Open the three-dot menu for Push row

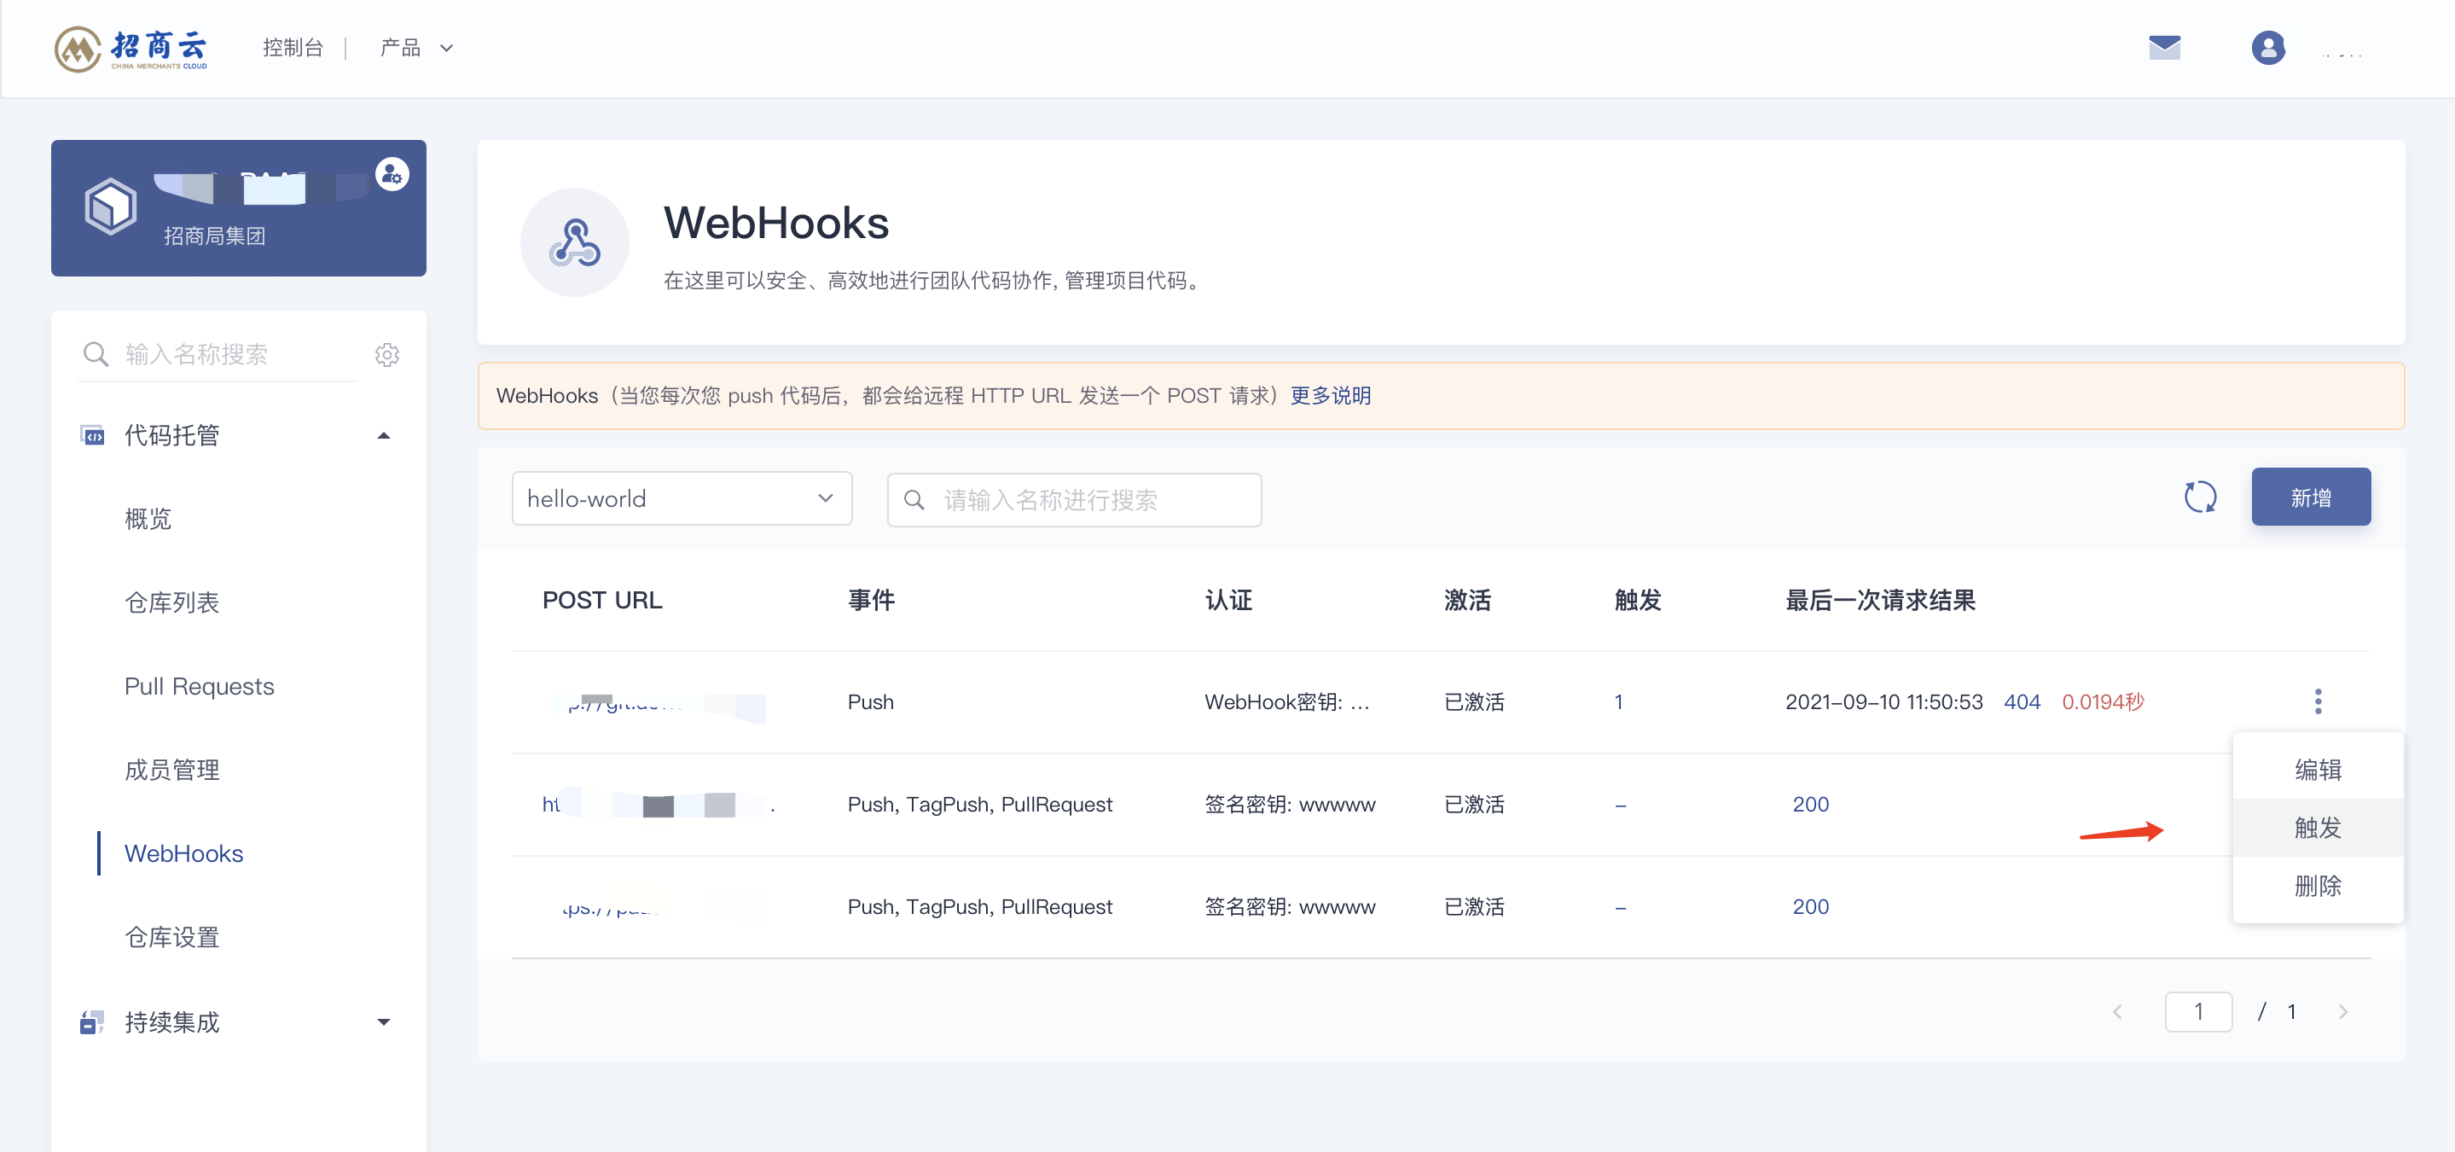click(2318, 702)
